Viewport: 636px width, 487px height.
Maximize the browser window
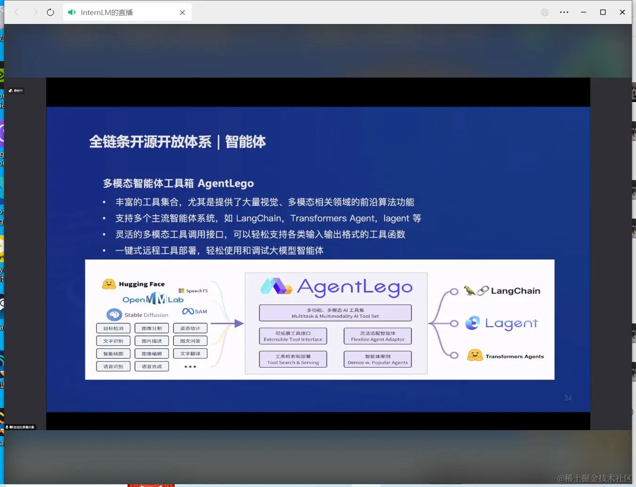pos(603,12)
